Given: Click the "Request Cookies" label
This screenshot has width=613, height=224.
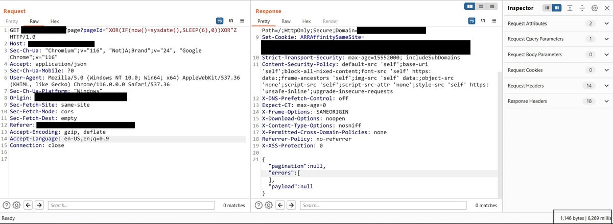Looking at the screenshot, I should coord(525,70).
